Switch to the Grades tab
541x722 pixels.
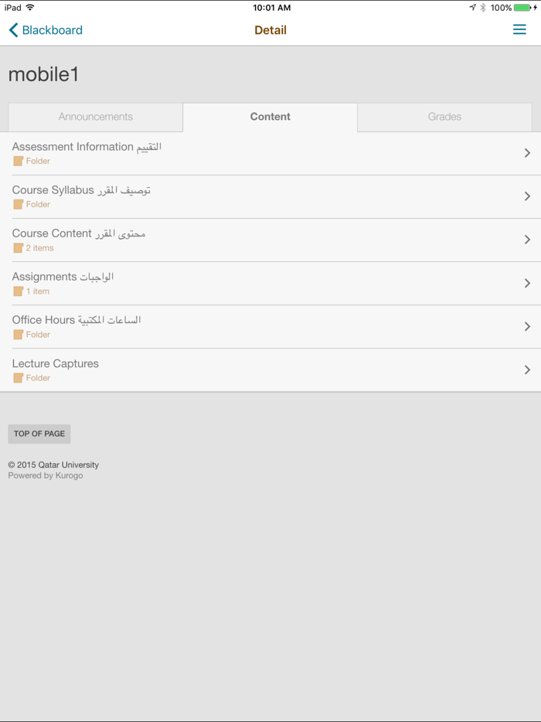[444, 117]
